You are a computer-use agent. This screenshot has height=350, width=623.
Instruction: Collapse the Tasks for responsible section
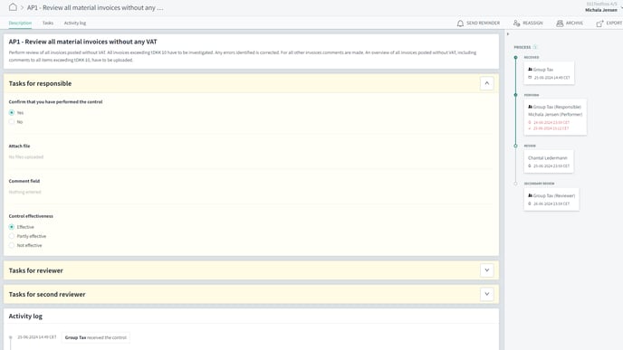click(487, 83)
